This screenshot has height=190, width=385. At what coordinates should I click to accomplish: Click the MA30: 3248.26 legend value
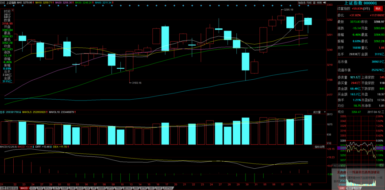tap(85, 3)
